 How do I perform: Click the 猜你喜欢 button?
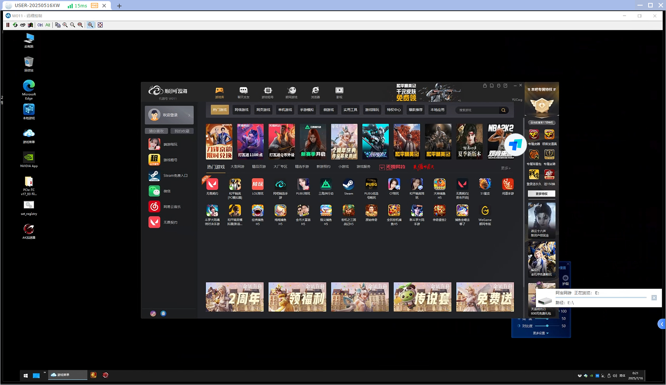(156, 131)
